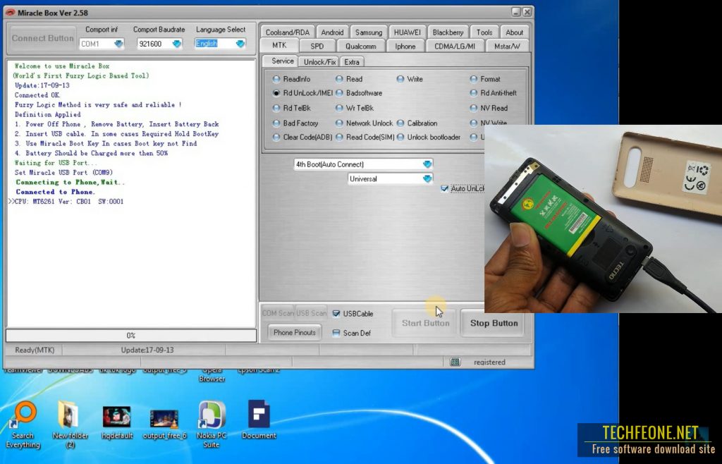
Task: Switch to the Mstar/W tab
Action: pyautogui.click(x=507, y=46)
